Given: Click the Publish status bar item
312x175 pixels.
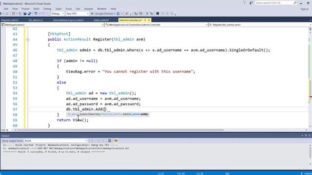Looking at the screenshot, I should 307,174.
